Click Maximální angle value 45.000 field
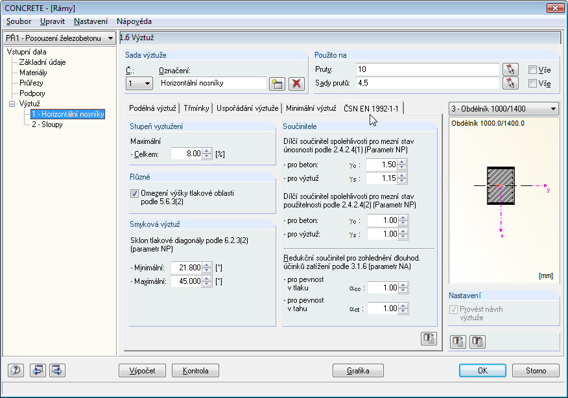This screenshot has height=398, width=568. [186, 281]
